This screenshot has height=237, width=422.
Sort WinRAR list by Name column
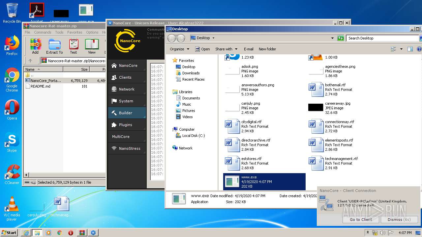tap(44, 69)
